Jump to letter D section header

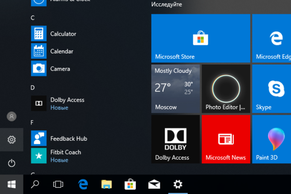[x=32, y=87]
